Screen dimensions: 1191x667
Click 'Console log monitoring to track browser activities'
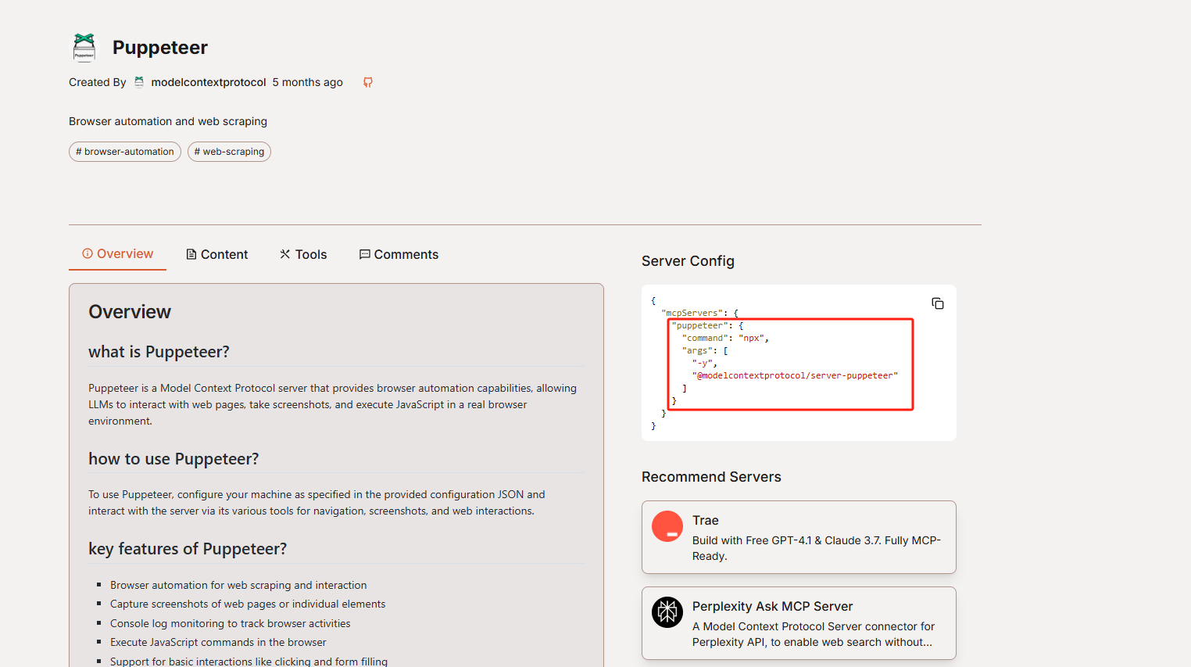[x=230, y=623]
